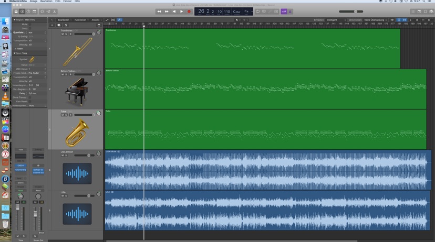Toggle the Replace mode button

point(264,12)
